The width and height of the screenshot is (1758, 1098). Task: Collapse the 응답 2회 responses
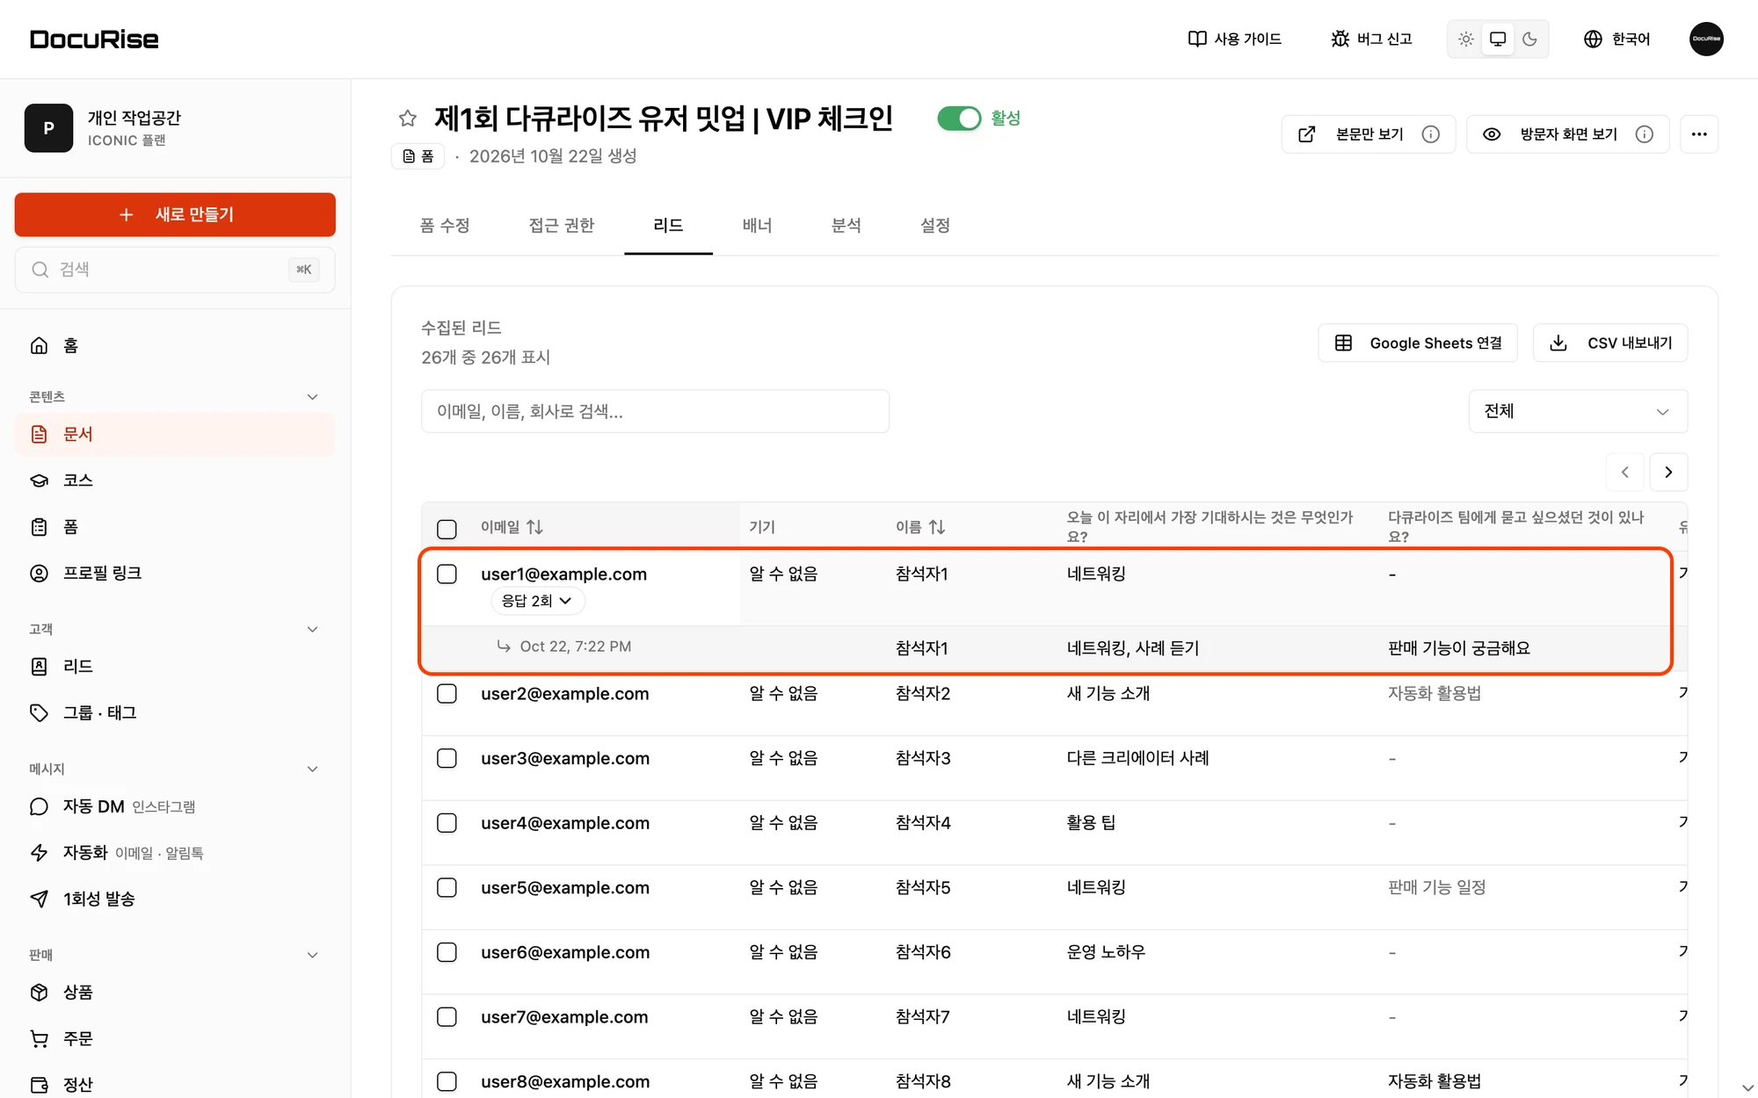537,601
